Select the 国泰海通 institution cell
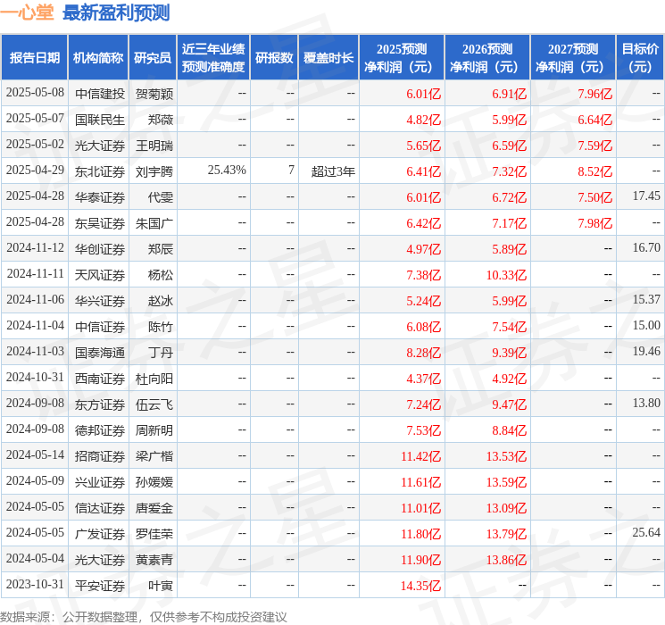Screen dimensions: 665x625 (x=100, y=353)
